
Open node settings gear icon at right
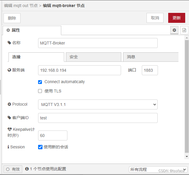pos(174,30)
